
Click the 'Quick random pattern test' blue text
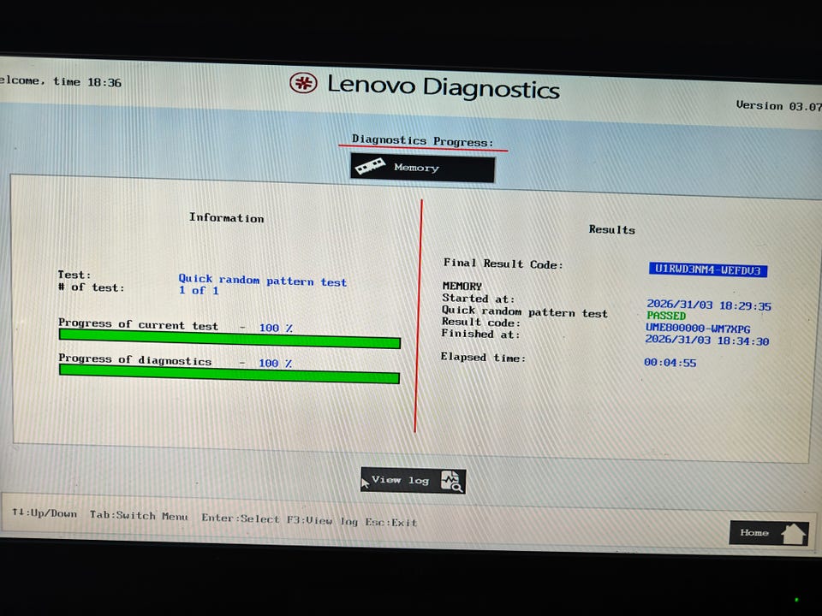262,281
